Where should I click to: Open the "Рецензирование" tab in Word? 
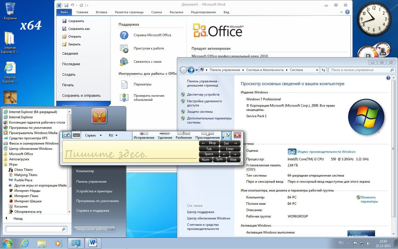(203, 12)
